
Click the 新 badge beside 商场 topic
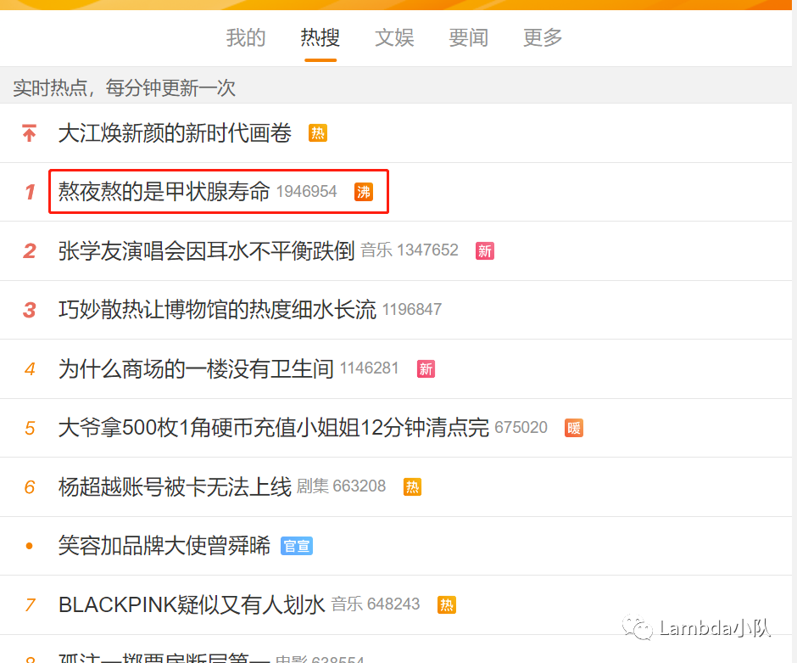click(x=426, y=369)
